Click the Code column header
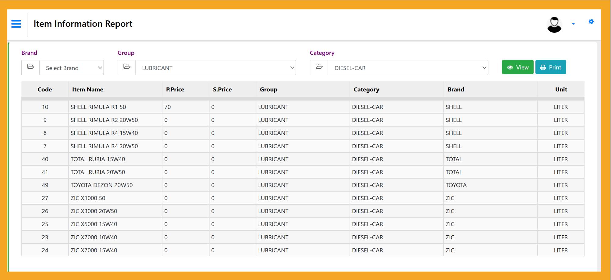 [45, 90]
